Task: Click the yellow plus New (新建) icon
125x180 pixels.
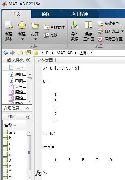Action: [x=22, y=25]
